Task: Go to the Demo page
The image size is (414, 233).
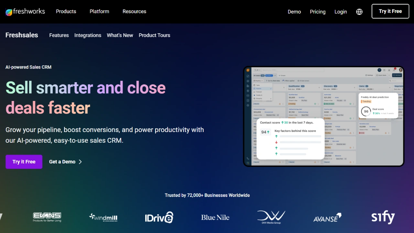Action: pyautogui.click(x=294, y=12)
